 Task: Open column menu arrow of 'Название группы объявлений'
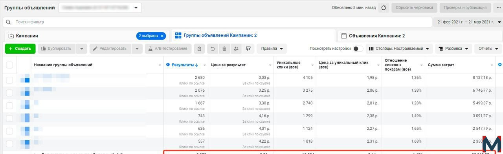[x=160, y=65]
